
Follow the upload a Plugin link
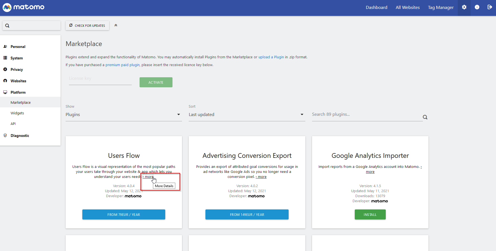coord(271,57)
